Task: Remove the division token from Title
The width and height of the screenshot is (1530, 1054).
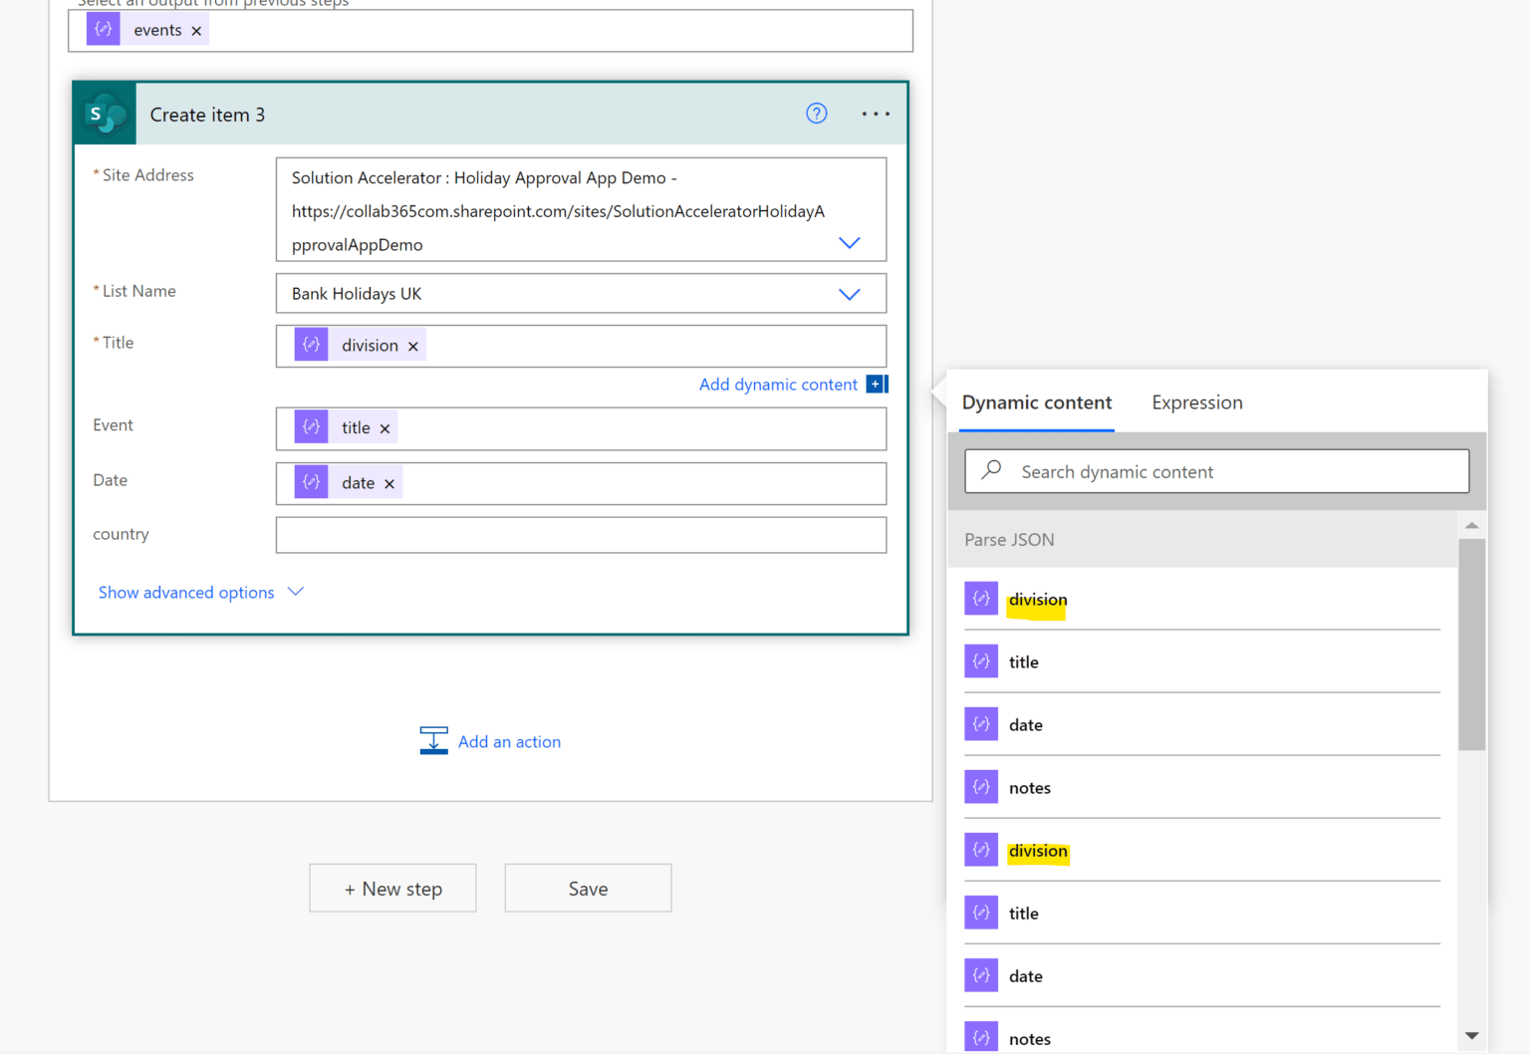Action: [x=412, y=347]
